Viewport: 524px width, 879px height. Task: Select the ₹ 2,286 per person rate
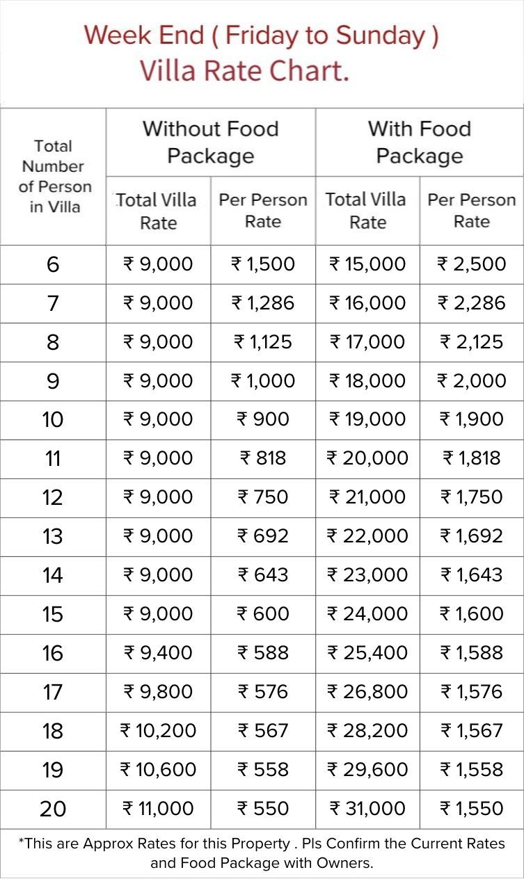472,303
